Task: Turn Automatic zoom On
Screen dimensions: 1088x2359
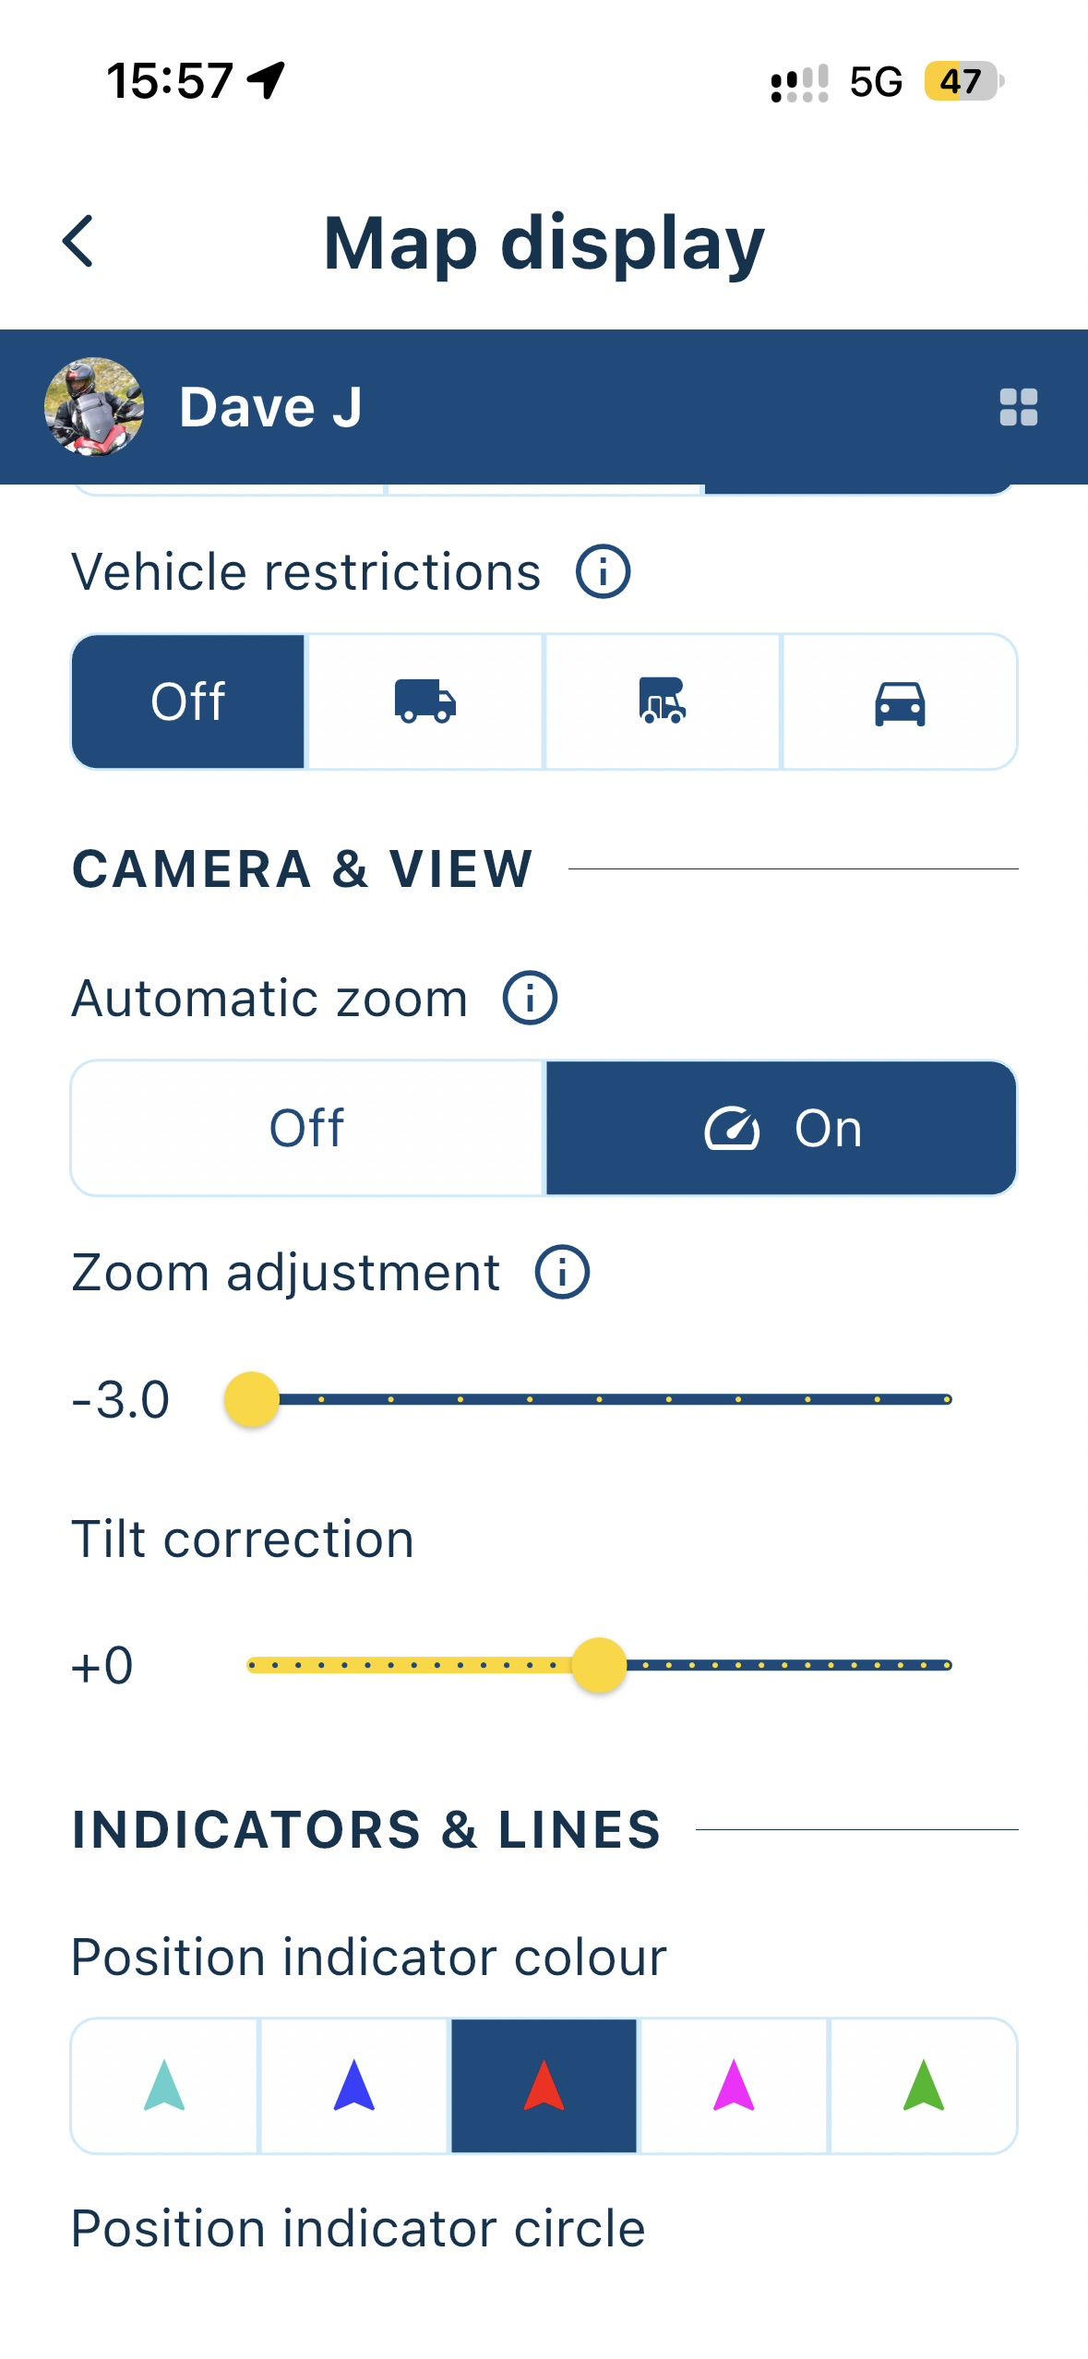Action: click(x=781, y=1128)
